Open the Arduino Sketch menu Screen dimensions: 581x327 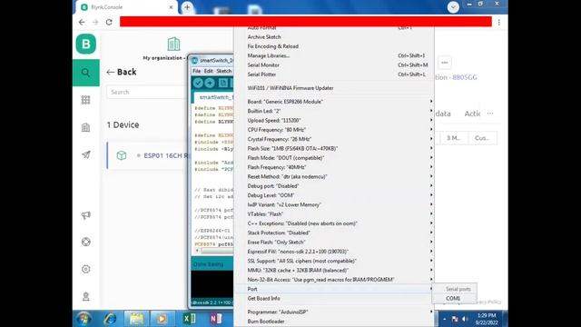[x=224, y=71]
